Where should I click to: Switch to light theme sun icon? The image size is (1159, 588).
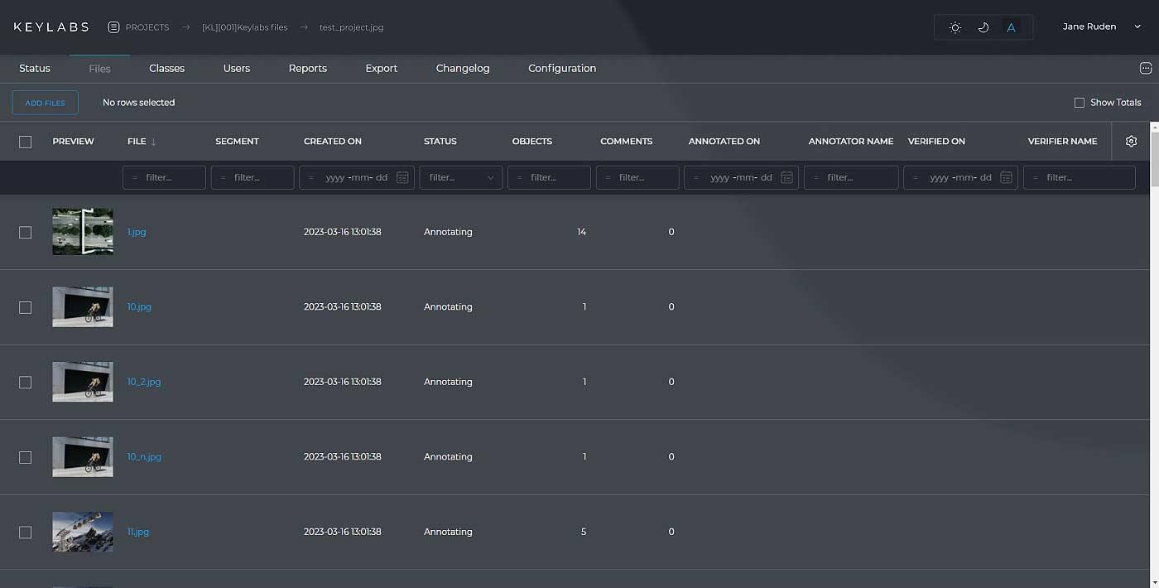955,27
